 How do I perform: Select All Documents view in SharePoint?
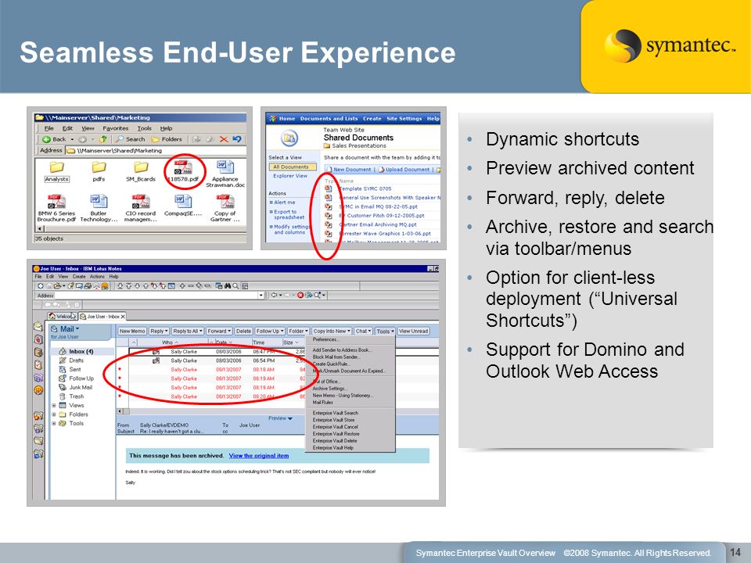coord(292,167)
